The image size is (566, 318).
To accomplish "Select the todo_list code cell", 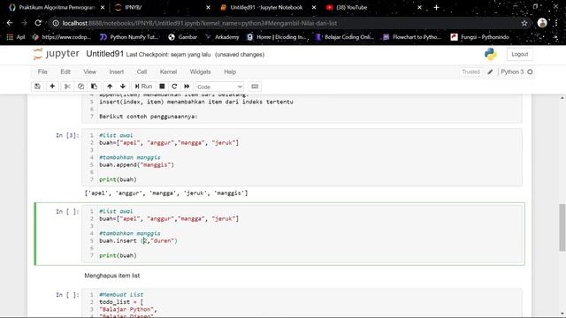I will pyautogui.click(x=302, y=303).
